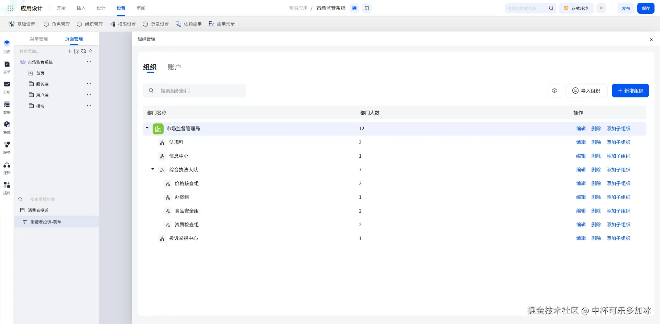Click the 新增组织 button

click(630, 91)
